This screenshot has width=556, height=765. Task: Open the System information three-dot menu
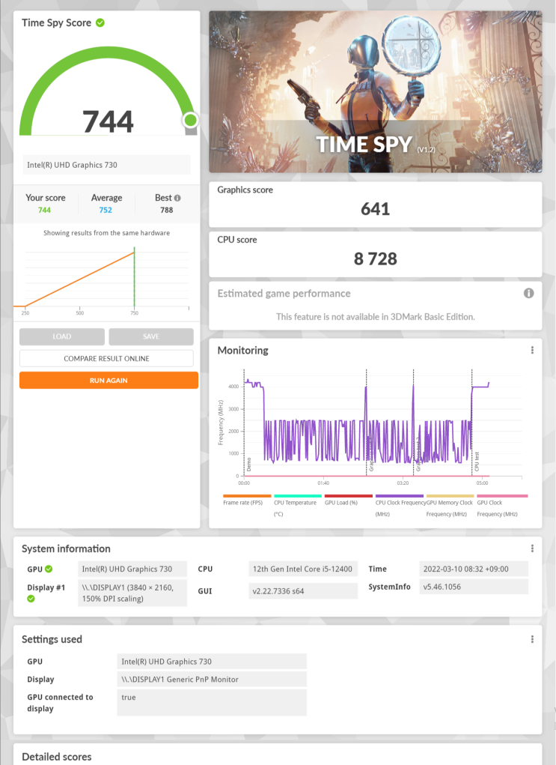coord(532,549)
